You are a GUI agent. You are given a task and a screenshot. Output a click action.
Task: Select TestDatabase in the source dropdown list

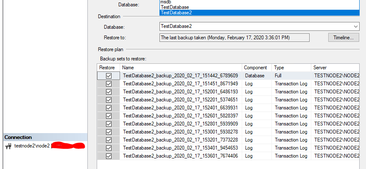[175, 7]
